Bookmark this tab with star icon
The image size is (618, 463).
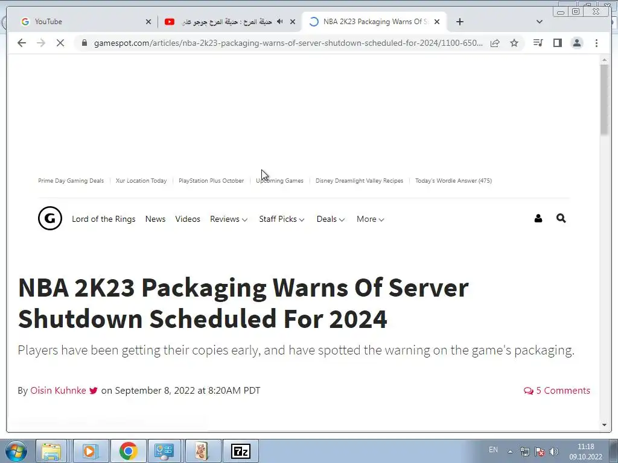514,43
